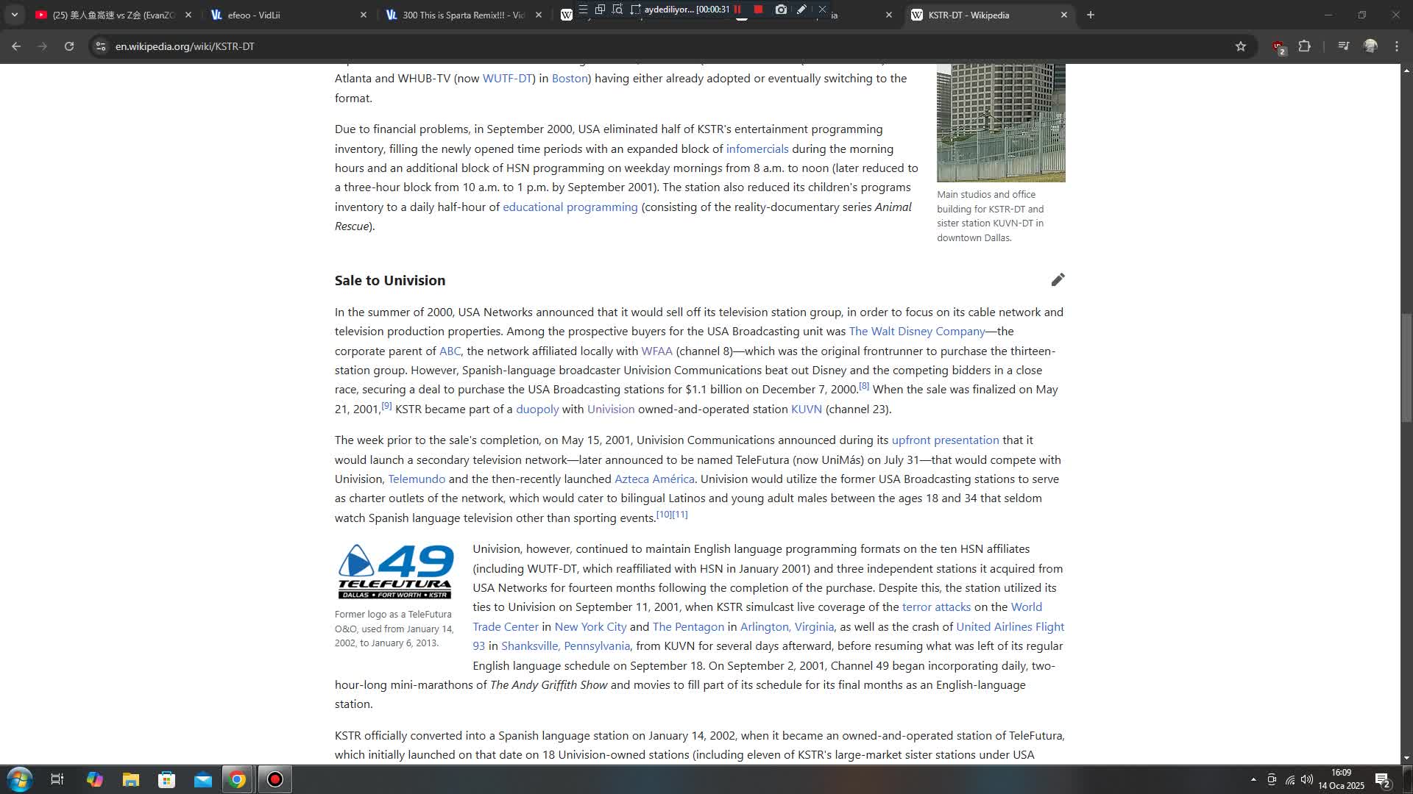This screenshot has width=1413, height=794.
Task: Reload the KSTR-DT Wikipedia page
Action: [69, 46]
